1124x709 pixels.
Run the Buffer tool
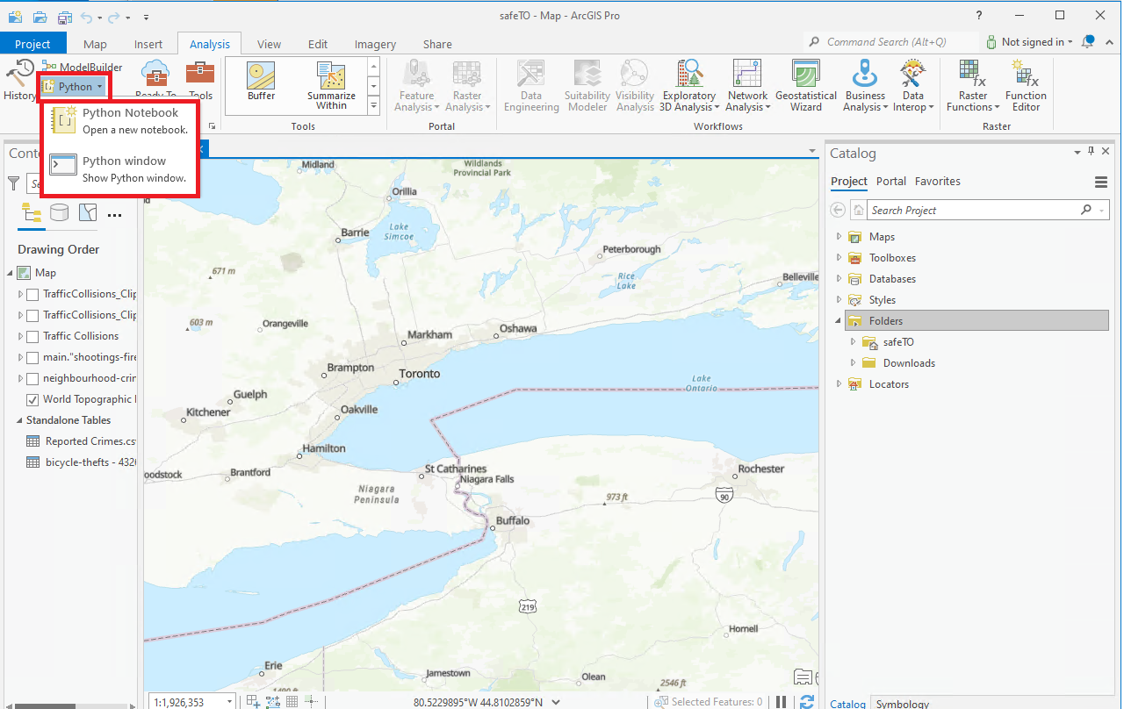click(x=261, y=82)
